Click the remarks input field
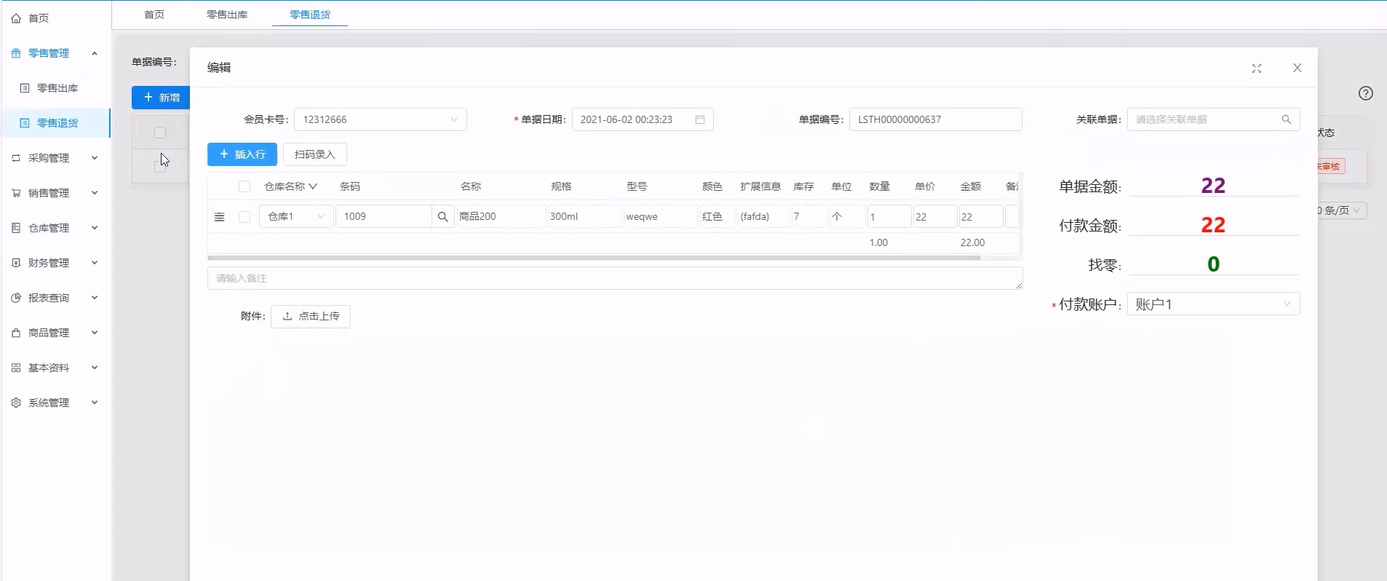The height and width of the screenshot is (581, 1387). click(614, 278)
